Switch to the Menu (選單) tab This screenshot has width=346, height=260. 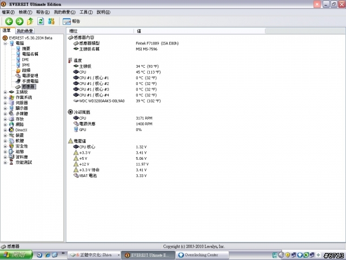[x=7, y=30]
